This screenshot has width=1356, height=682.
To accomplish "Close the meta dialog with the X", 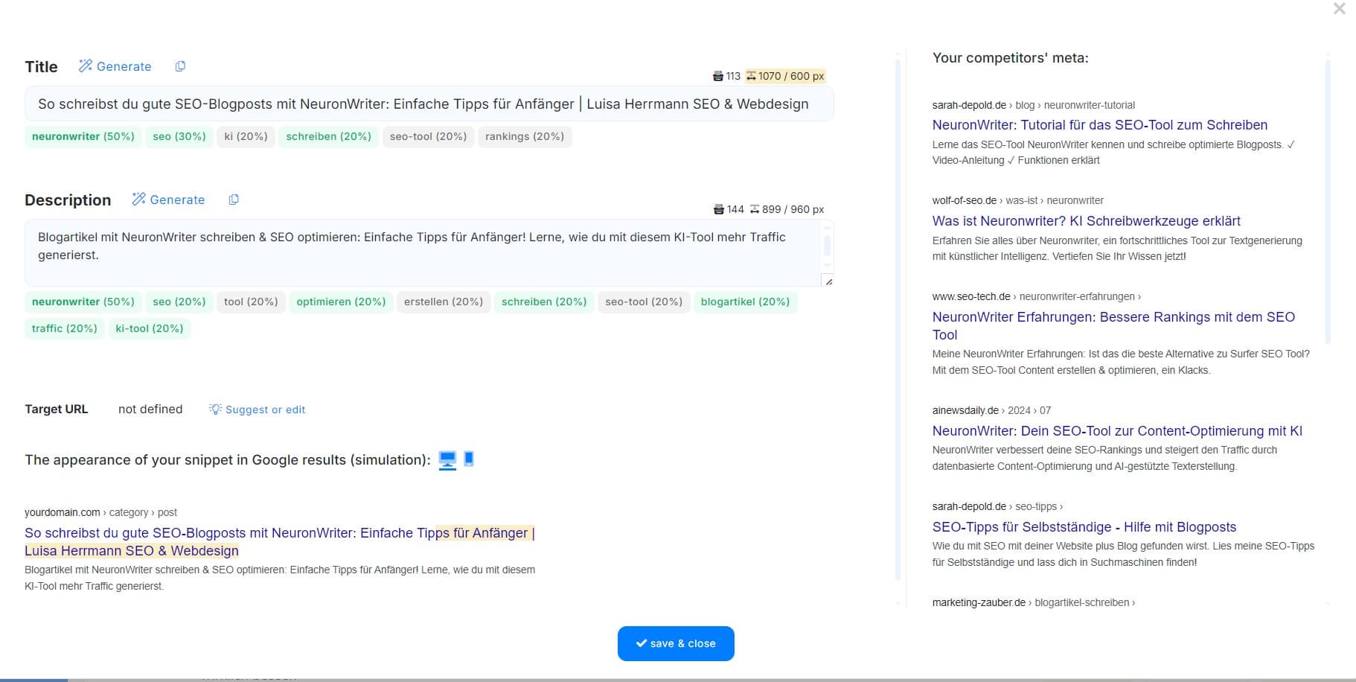I will pos(1340,9).
